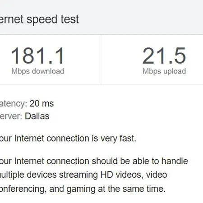The image size is (203, 203).
Task: Click the word 'speed' in the title
Action: 42,20
